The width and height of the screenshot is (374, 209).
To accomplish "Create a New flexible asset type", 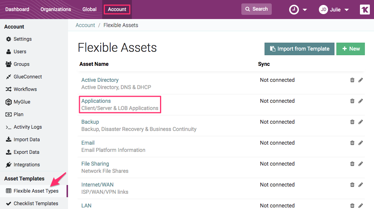I will [x=350, y=49].
